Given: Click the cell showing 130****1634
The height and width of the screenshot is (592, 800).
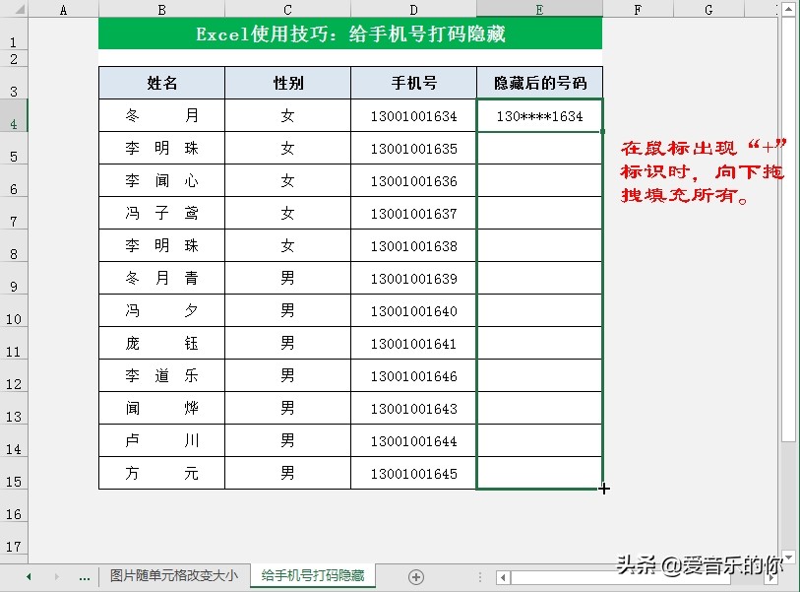Looking at the screenshot, I should pyautogui.click(x=538, y=115).
